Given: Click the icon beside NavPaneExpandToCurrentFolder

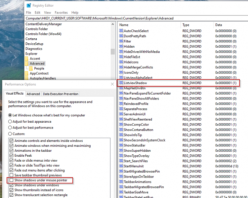Looking at the screenshot, I should [x=121, y=93].
